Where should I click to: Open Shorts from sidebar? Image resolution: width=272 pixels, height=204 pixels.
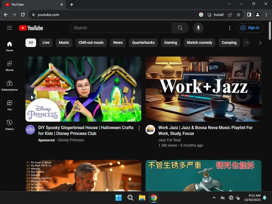(10, 66)
